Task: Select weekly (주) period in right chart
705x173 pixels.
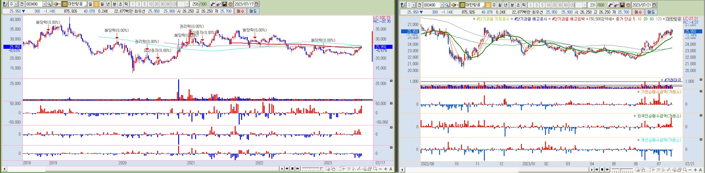Action: 494,5
